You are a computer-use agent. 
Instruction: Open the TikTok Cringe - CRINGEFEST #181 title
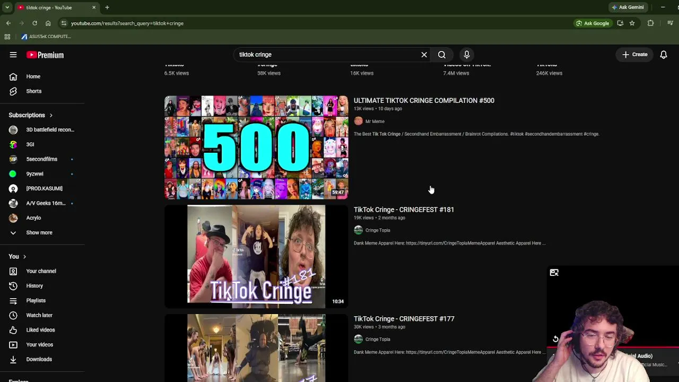[x=404, y=210]
